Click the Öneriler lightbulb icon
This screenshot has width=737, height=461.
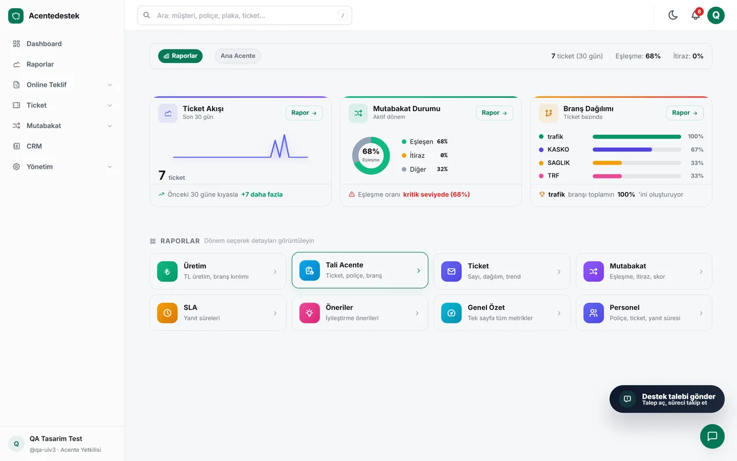pyautogui.click(x=309, y=313)
